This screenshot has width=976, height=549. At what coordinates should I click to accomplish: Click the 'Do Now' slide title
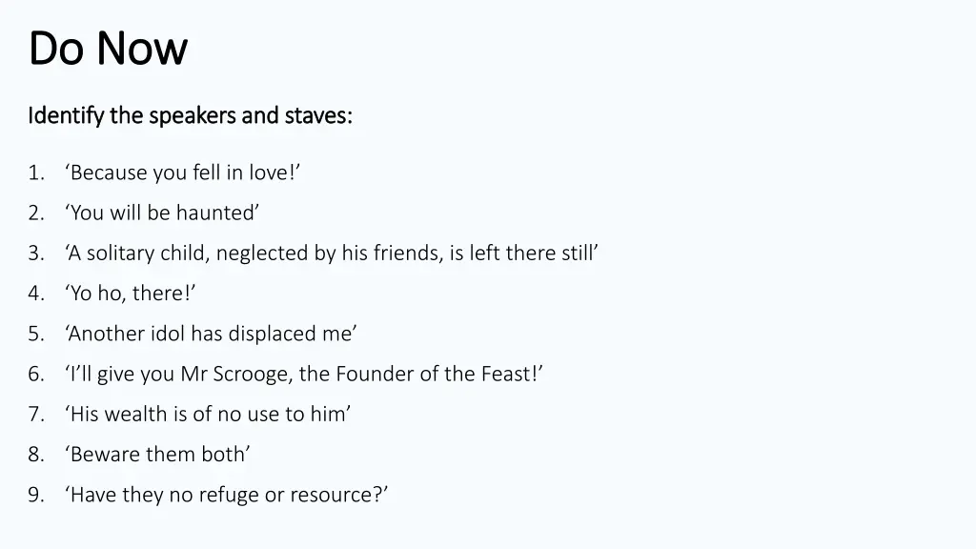[108, 48]
